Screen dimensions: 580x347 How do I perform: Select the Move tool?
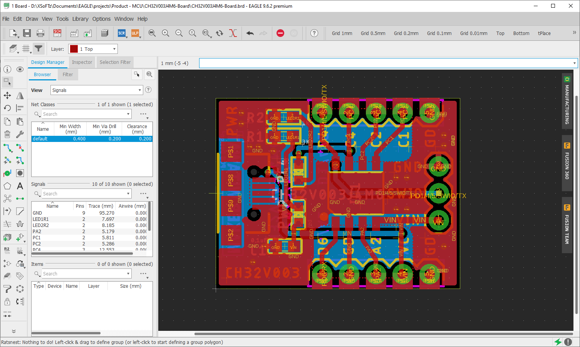click(x=7, y=95)
